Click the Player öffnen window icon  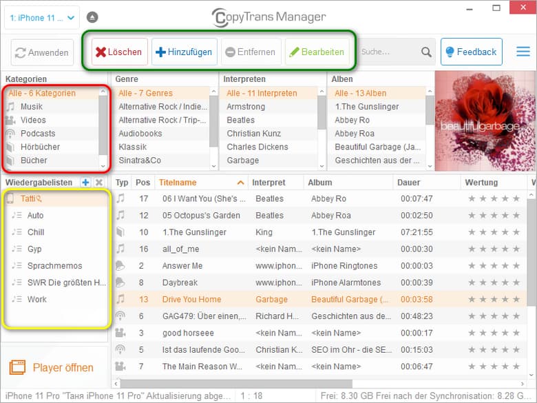17,367
